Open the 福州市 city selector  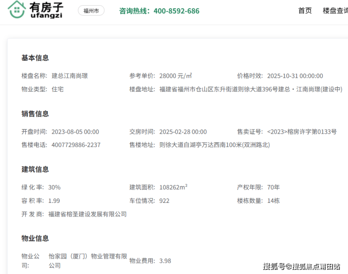click(x=91, y=11)
